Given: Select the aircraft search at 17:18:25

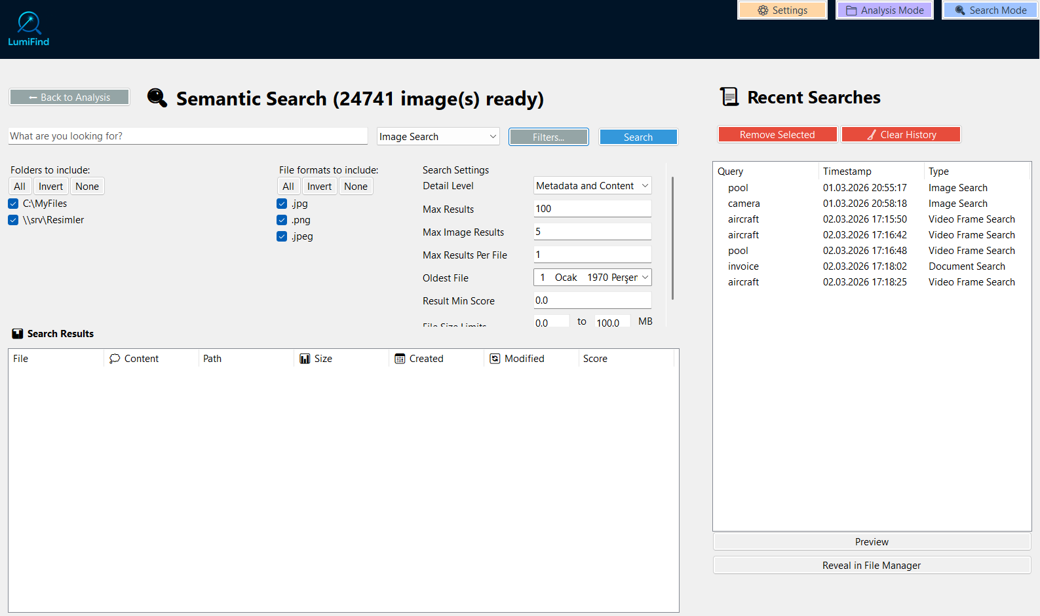Looking at the screenshot, I should coord(872,282).
